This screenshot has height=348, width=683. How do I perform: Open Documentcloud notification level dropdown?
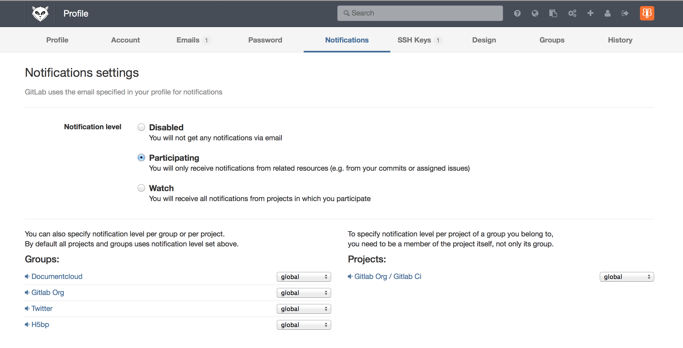(304, 277)
